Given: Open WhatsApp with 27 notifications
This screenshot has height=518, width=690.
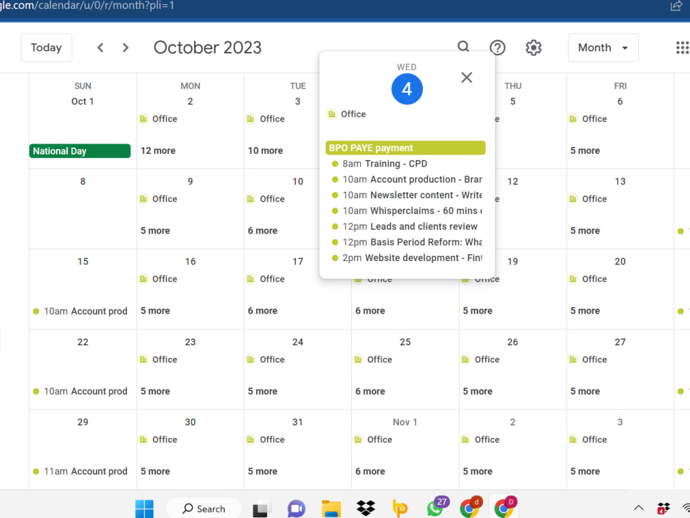Looking at the screenshot, I should click(437, 506).
